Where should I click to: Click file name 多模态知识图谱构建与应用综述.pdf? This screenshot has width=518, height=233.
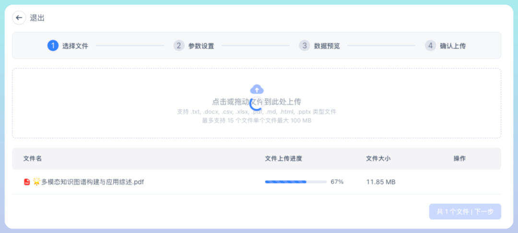pyautogui.click(x=93, y=182)
